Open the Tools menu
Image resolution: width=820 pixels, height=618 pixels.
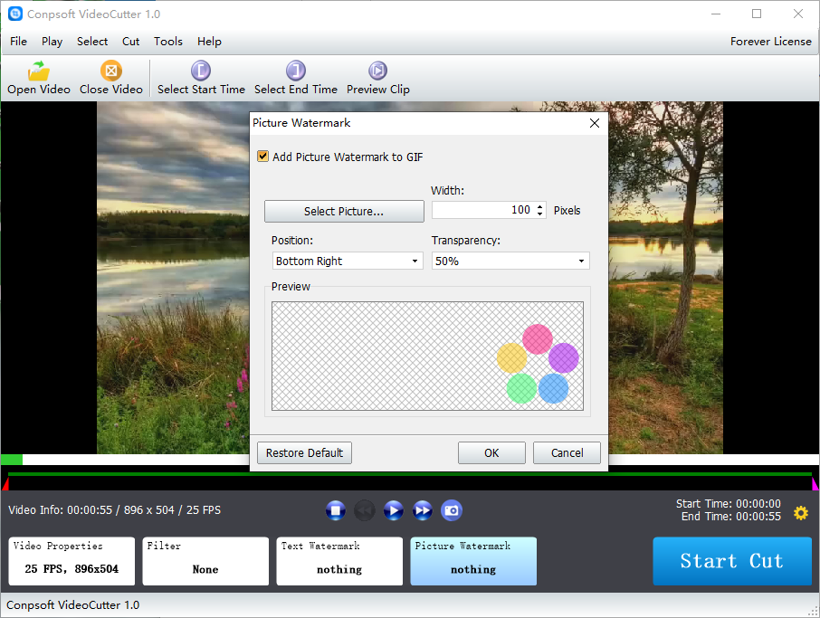(167, 42)
